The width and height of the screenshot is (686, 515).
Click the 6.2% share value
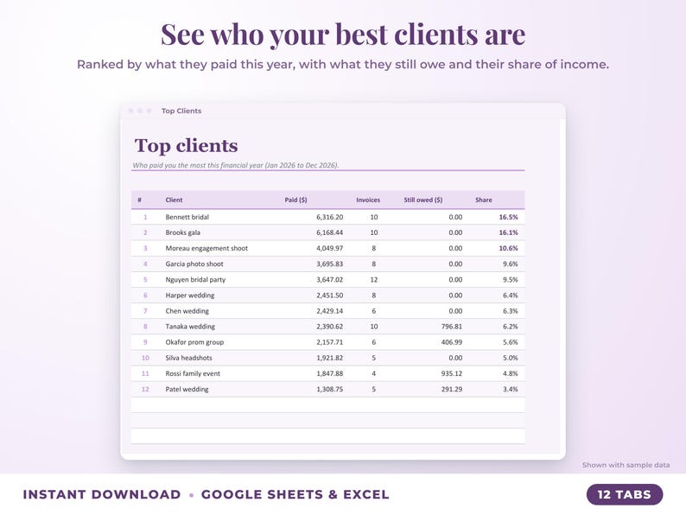510,327
